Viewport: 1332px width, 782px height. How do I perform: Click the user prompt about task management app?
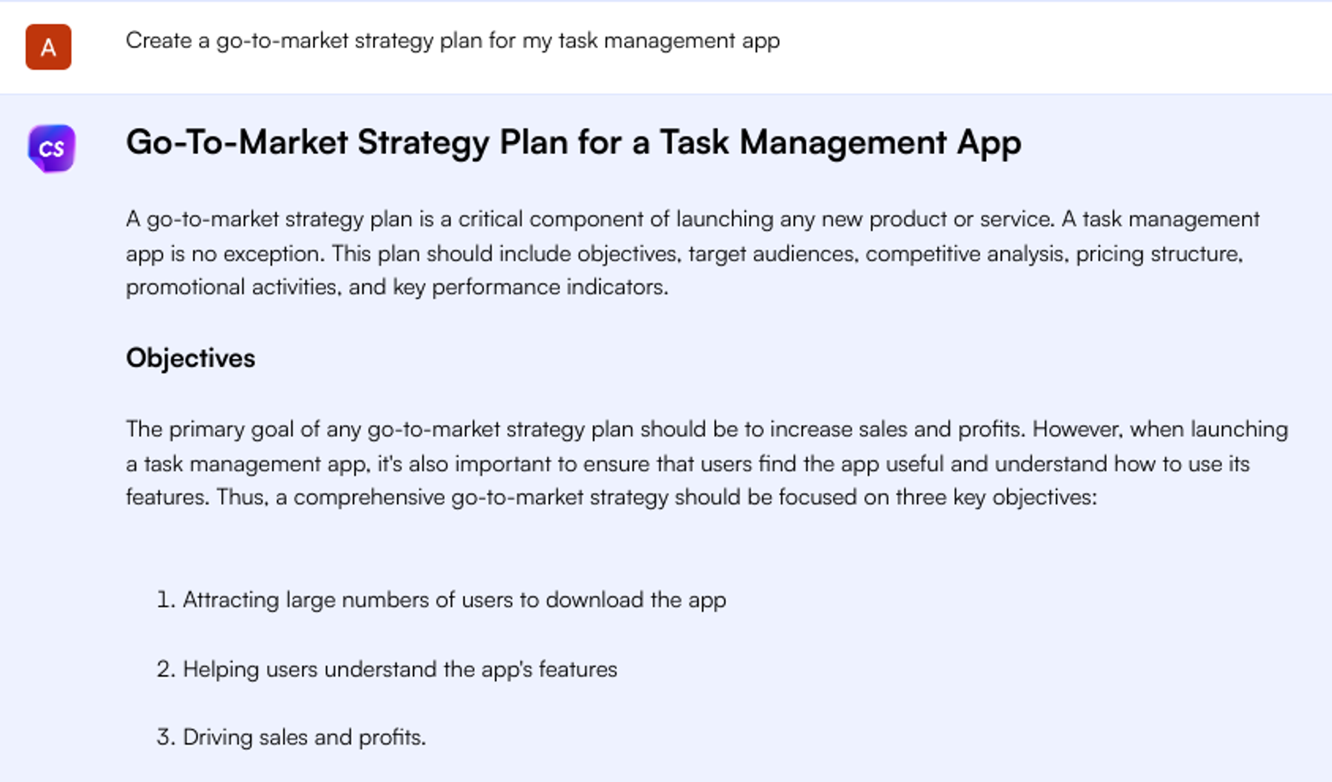pyautogui.click(x=452, y=41)
